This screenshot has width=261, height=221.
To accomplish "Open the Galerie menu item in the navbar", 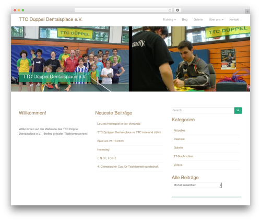I will (198, 19).
